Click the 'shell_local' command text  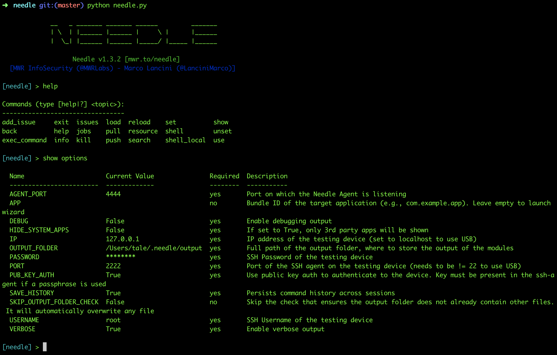[x=185, y=140]
